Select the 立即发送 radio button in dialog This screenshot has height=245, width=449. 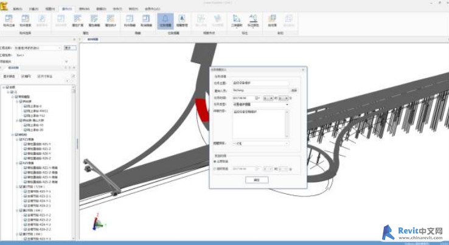[x=215, y=162]
